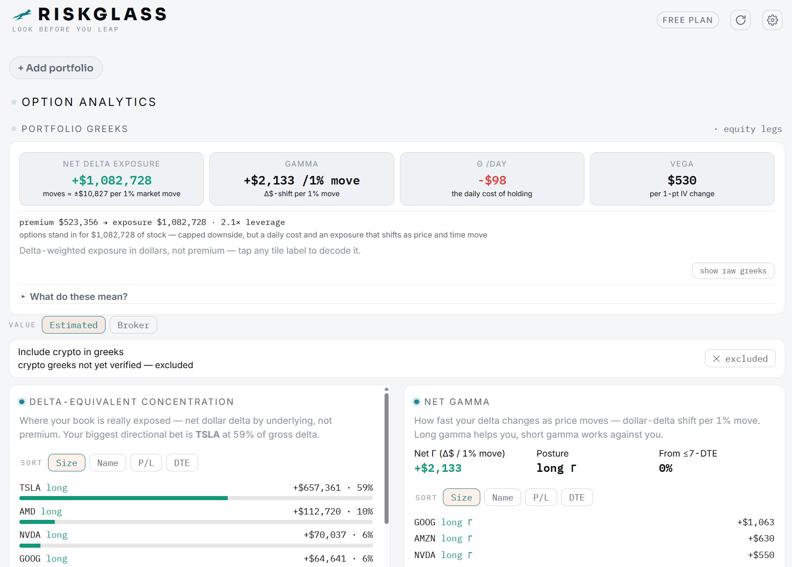Toggle crypto excluded from greeks
Screen dimensions: 792x567
740,359
